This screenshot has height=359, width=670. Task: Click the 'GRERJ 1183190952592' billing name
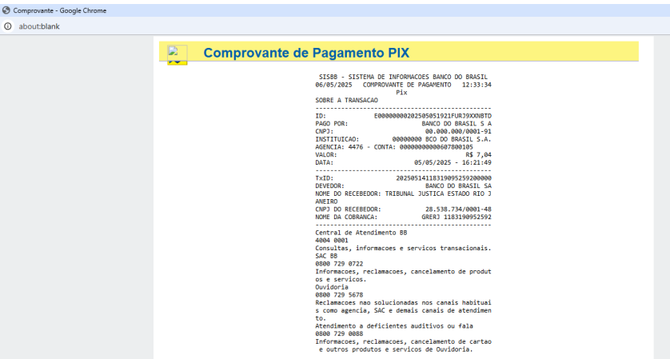[457, 217]
